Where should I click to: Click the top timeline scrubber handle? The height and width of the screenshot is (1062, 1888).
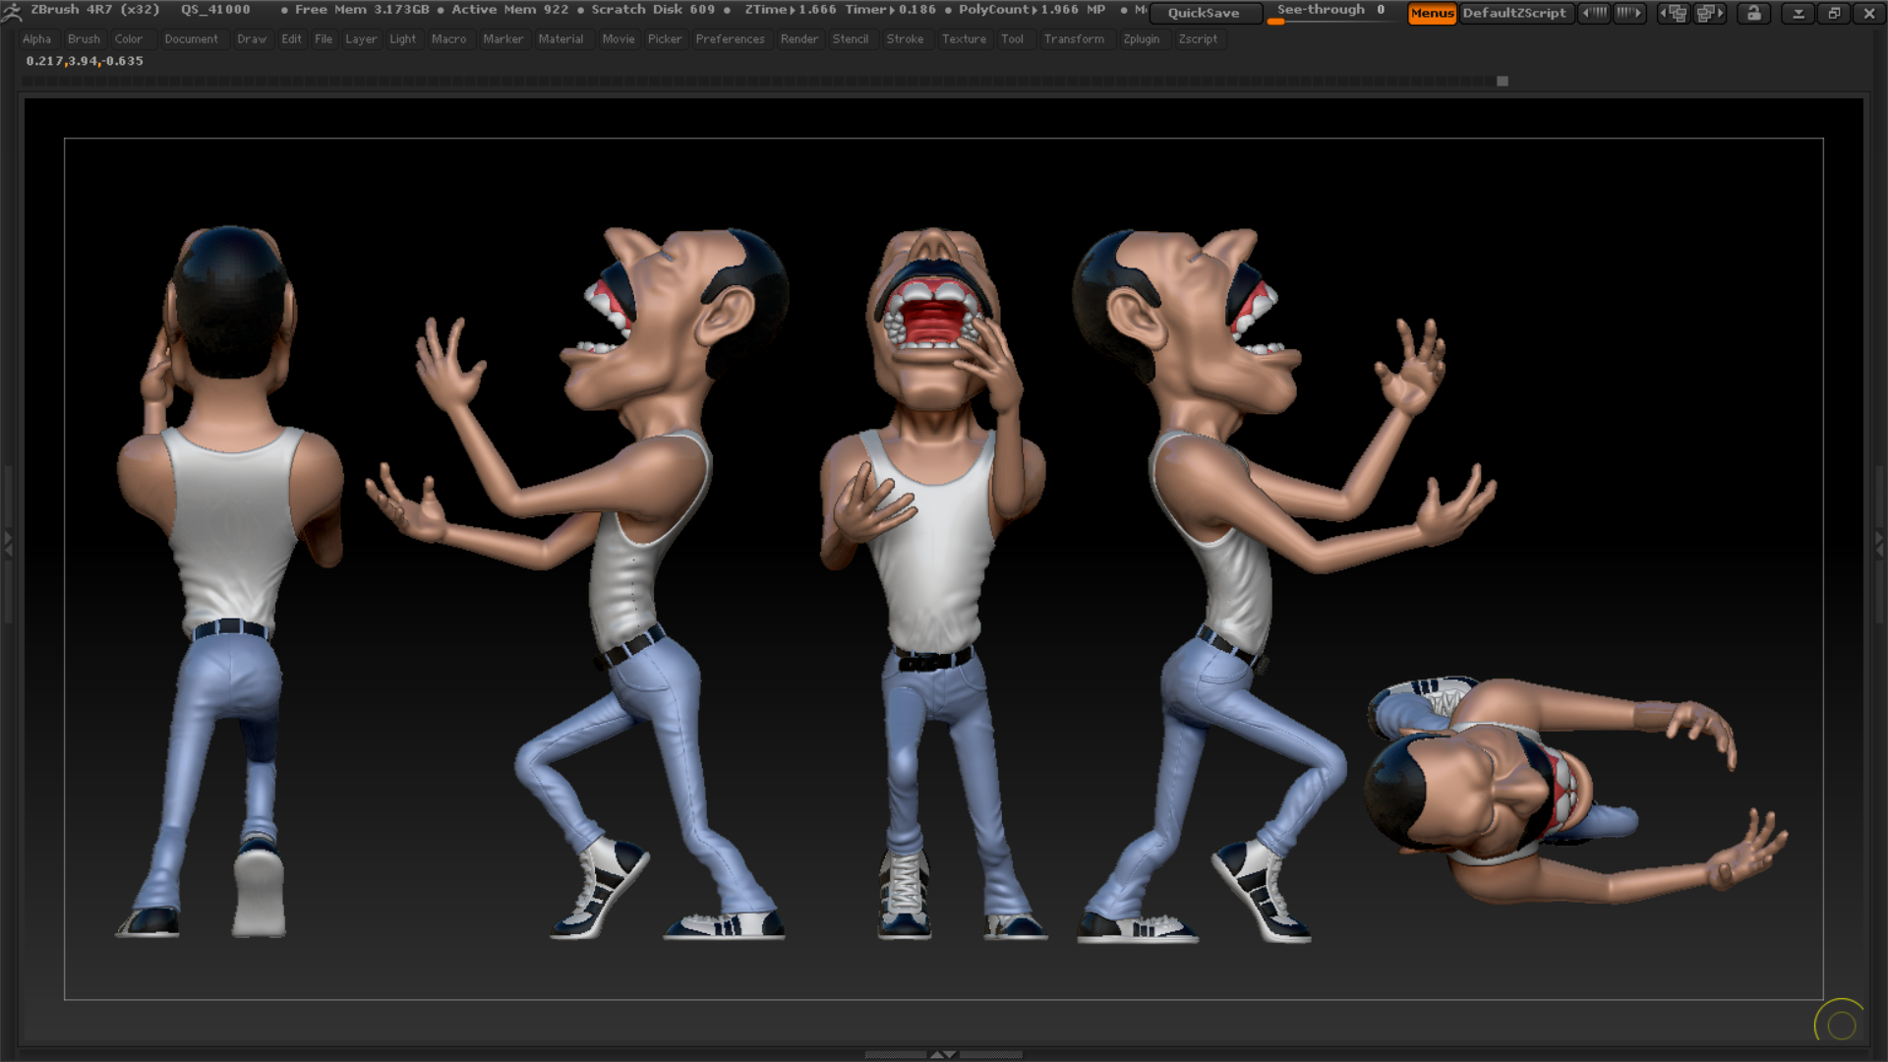1503,82
